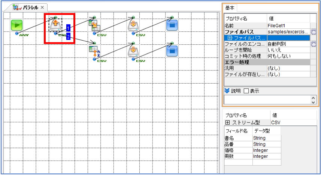Viewport: 321px width, 175px height.
Task: Click the top row file output component
Action: 133,25
